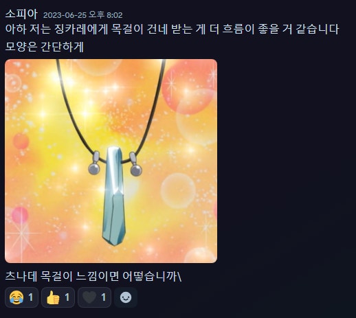Click the dark heart emoji icon
The width and height of the screenshot is (356, 318).
[x=89, y=297]
